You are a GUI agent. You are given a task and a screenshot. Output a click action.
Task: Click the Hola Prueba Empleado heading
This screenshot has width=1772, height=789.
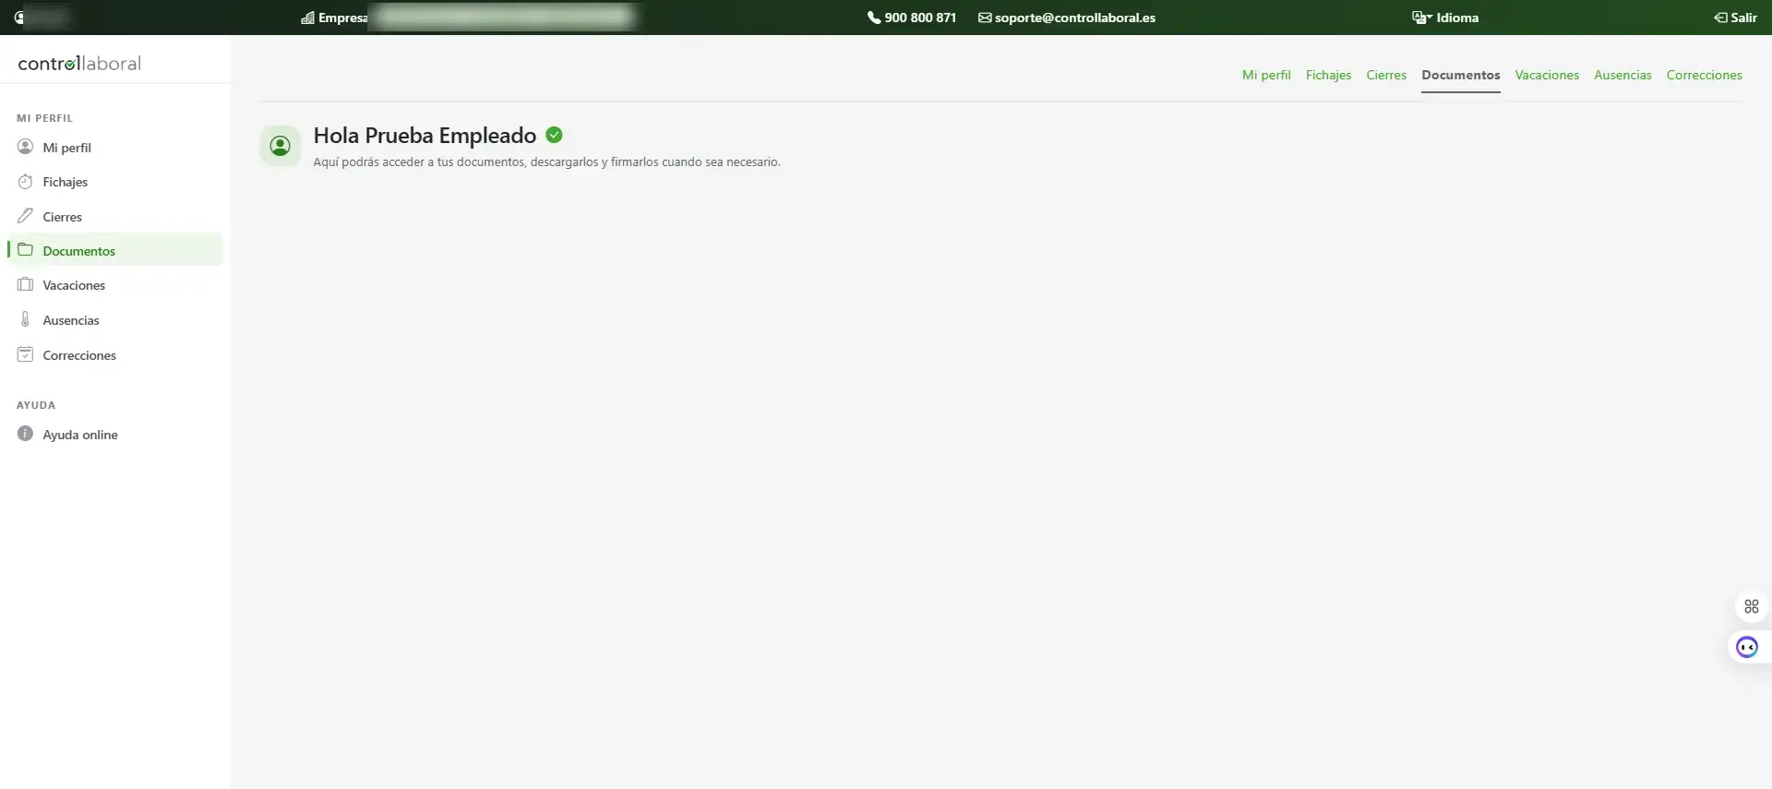click(425, 136)
